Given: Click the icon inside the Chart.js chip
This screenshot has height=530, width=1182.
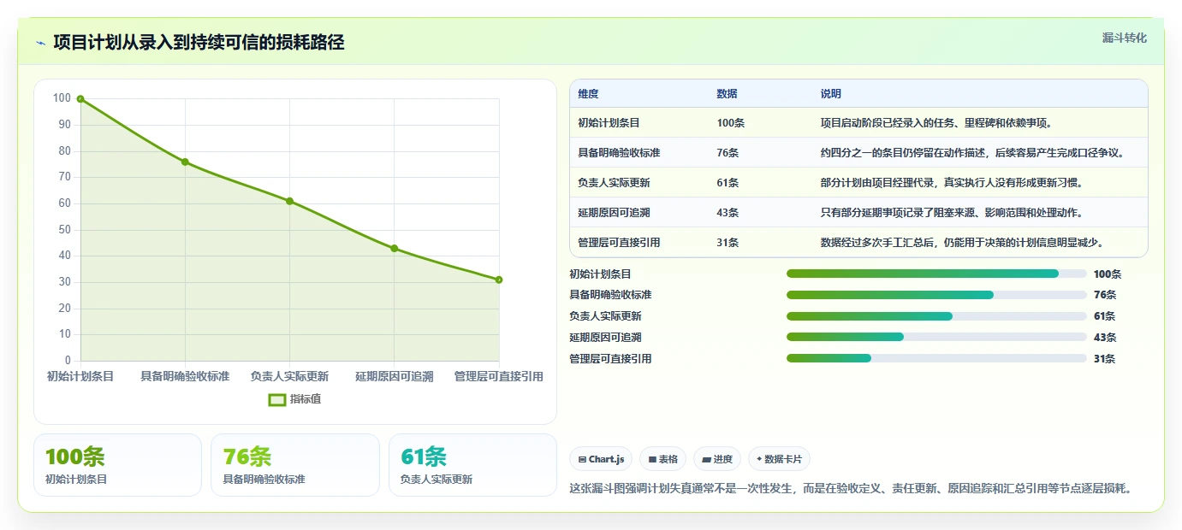Looking at the screenshot, I should pos(583,460).
